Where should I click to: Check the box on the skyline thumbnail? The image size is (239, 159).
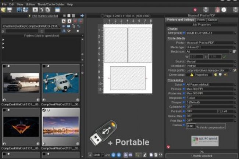click(x=44, y=110)
